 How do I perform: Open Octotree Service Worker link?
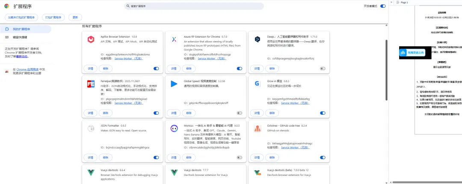pyautogui.click(x=295, y=148)
